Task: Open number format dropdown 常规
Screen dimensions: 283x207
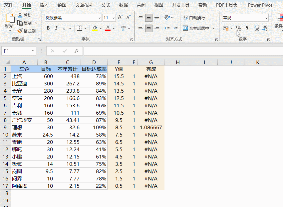Action: pyautogui.click(x=266, y=18)
